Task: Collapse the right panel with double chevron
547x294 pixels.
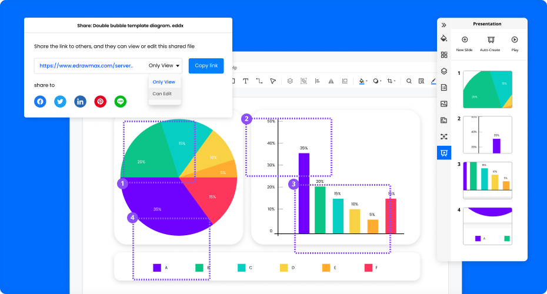Action: tap(444, 25)
